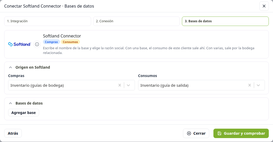The height and width of the screenshot is (142, 273).
Task: Open the Compras dropdown arrow
Action: 128,85
